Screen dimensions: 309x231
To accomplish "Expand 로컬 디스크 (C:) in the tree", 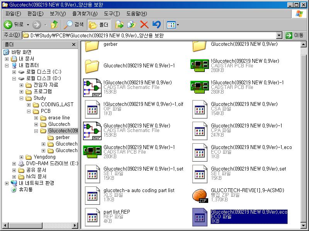I will [14, 72].
